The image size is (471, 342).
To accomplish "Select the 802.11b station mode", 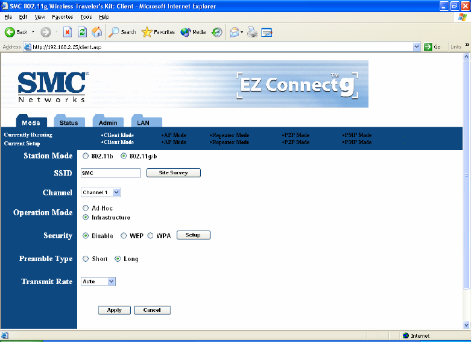I will [86, 156].
